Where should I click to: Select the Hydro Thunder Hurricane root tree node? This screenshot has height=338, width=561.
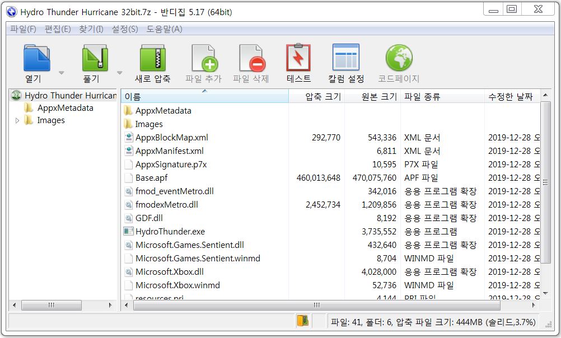pyautogui.click(x=71, y=96)
